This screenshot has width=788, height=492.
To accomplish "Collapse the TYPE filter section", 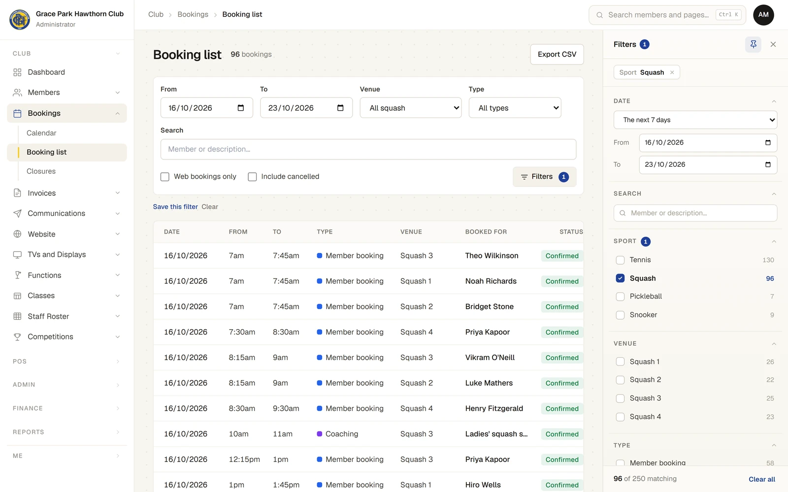I will [774, 445].
